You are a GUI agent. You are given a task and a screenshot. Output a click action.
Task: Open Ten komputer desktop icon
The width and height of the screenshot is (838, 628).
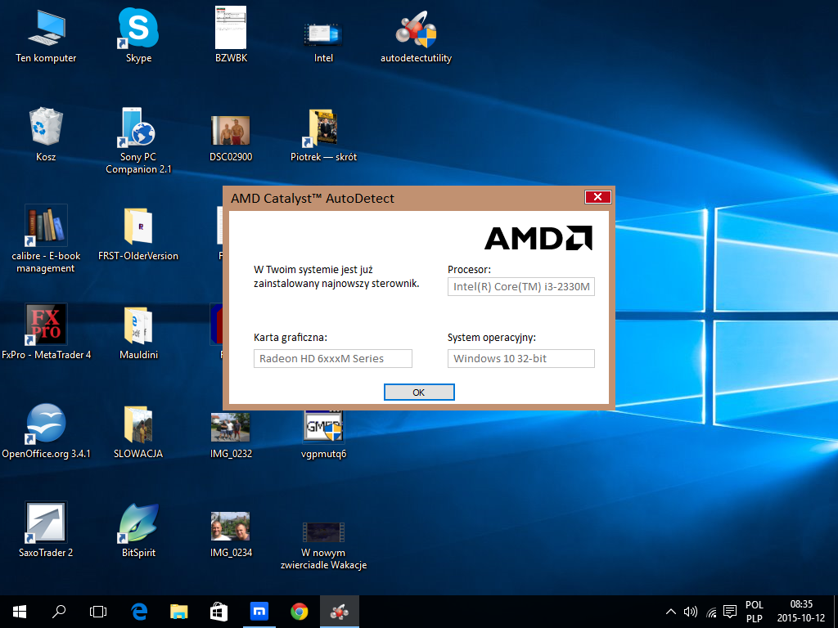[x=46, y=35]
